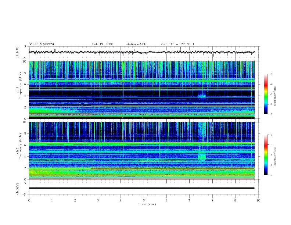Click the "start UT = 22:50:1" header text
Viewport: 291px width, 225px height.
tap(177, 44)
